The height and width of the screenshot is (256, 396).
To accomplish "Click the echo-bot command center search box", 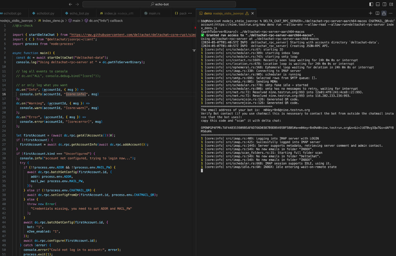I will pos(159,4).
